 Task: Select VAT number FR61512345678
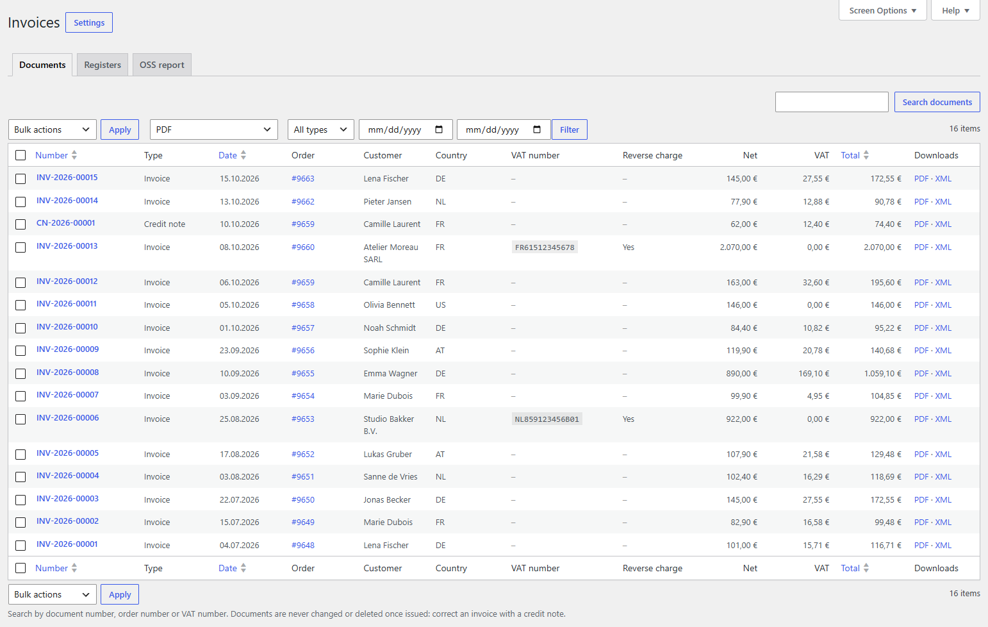(x=545, y=247)
